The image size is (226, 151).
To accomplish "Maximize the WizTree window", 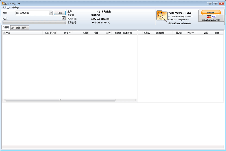I will tap(216, 3).
